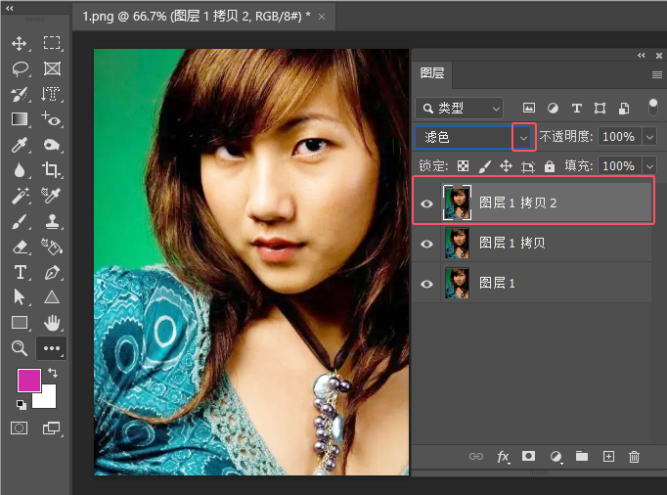Select the Quick Selection brush tool
Screen dimensions: 667x495
click(20, 94)
